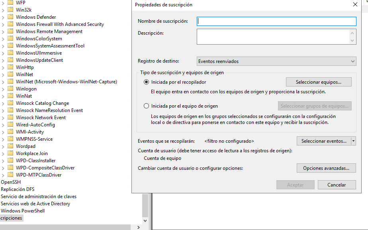Open 'Opciones avanzadas...' settings
The width and height of the screenshot is (368, 230).
(x=326, y=168)
